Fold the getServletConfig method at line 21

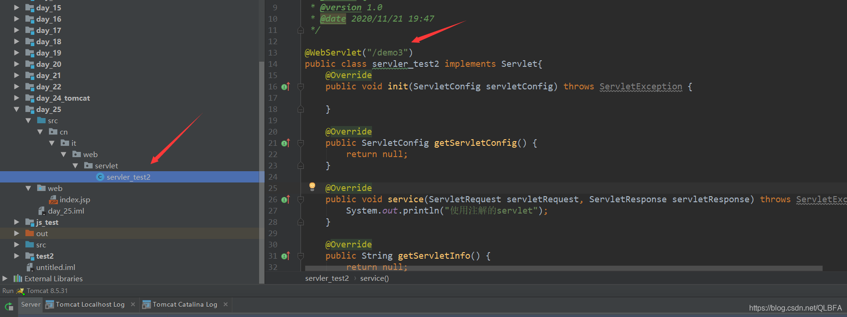(301, 143)
